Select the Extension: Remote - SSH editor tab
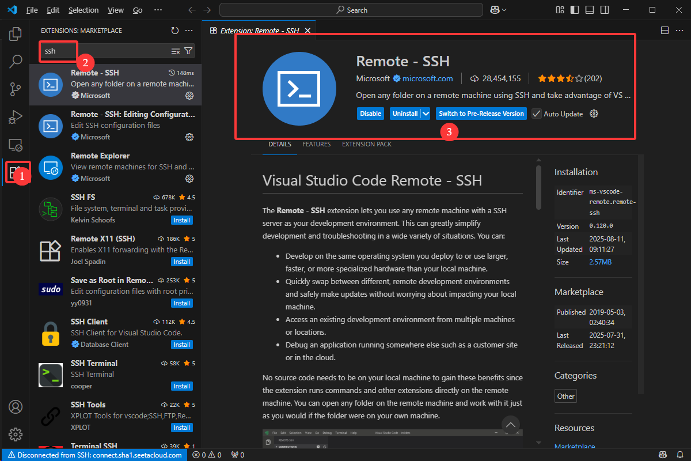This screenshot has height=461, width=691. [259, 31]
